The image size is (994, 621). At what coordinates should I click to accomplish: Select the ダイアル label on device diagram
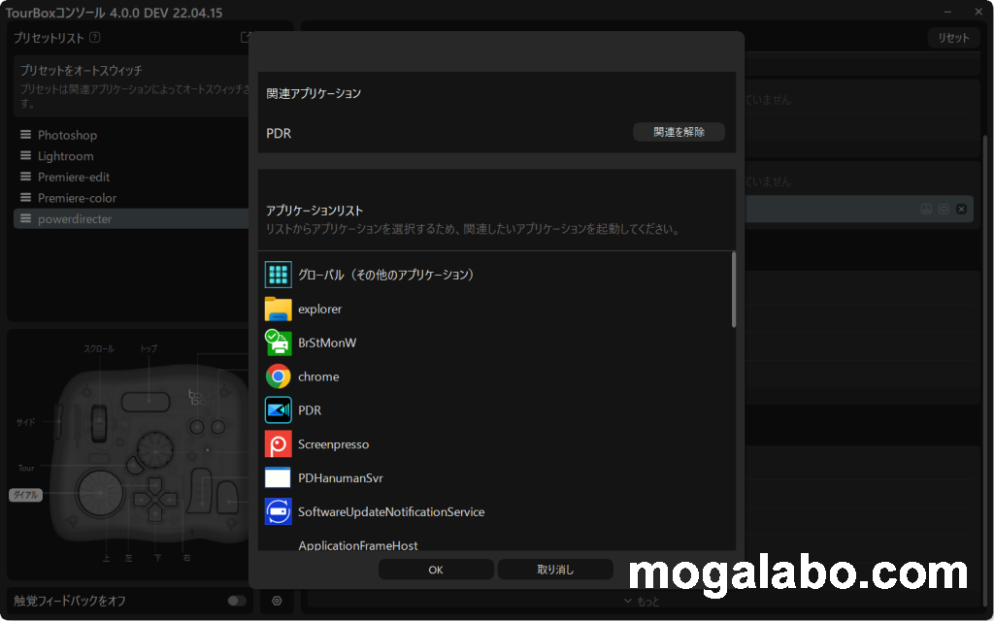point(25,495)
